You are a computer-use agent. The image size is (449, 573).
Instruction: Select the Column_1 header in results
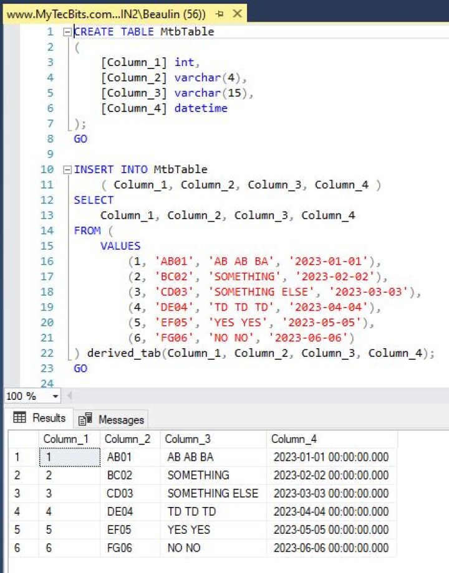tap(69, 439)
